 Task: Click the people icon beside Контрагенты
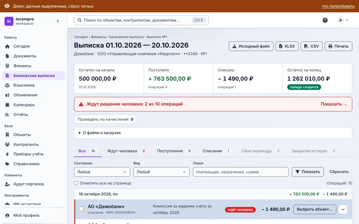coord(8,144)
